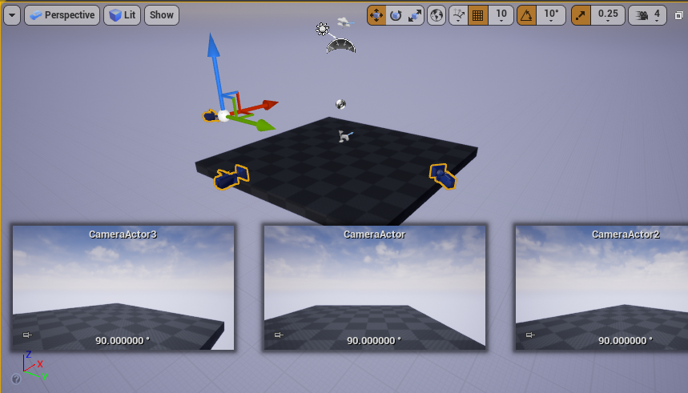
Task: Select the Rotate transform tool
Action: tap(396, 15)
